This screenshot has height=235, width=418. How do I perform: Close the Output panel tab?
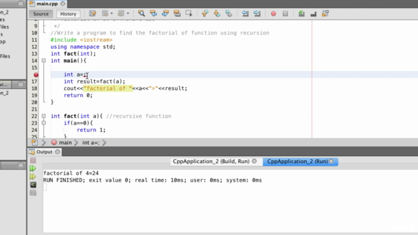pyautogui.click(x=57, y=152)
